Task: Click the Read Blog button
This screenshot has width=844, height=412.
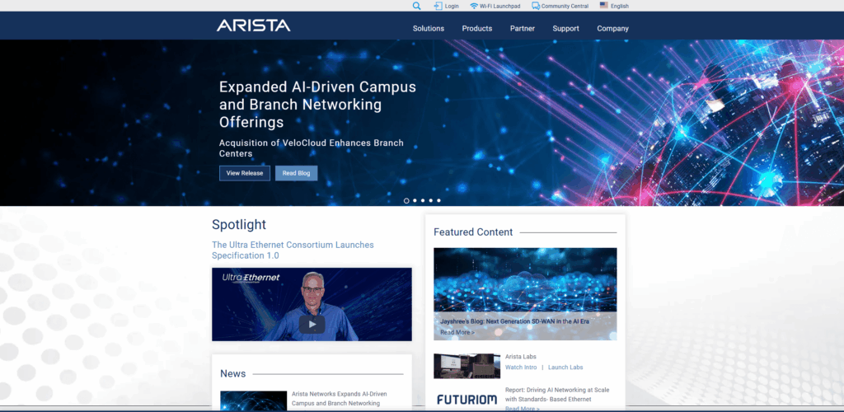Action: tap(297, 173)
